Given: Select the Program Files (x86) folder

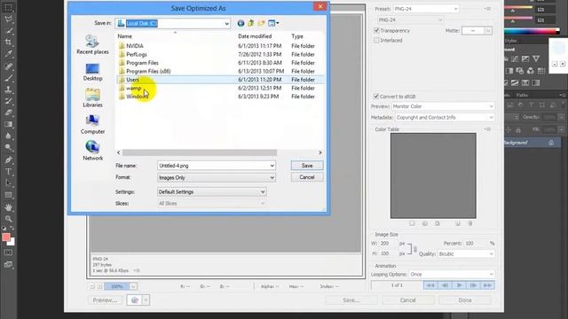Looking at the screenshot, I should [148, 71].
